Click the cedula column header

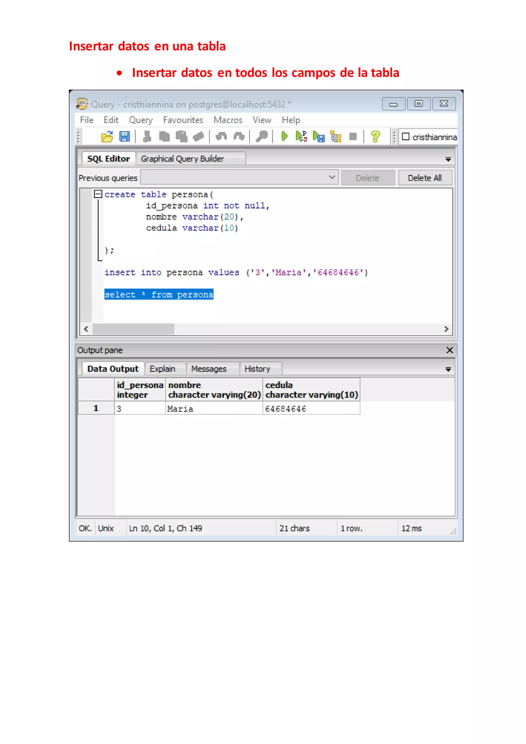(312, 390)
